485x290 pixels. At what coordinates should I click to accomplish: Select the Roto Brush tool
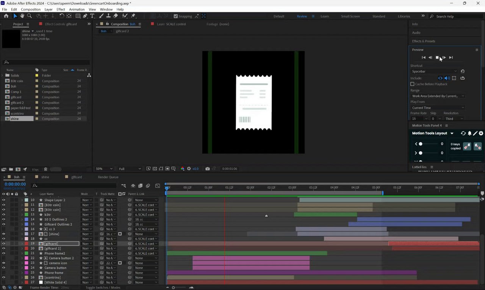coord(125,16)
